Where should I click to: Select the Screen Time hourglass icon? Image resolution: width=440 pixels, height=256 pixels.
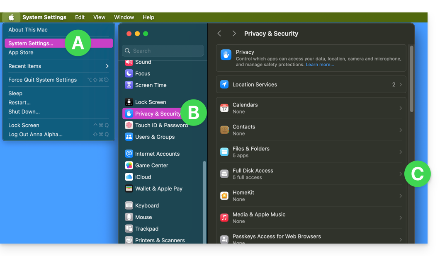129,85
